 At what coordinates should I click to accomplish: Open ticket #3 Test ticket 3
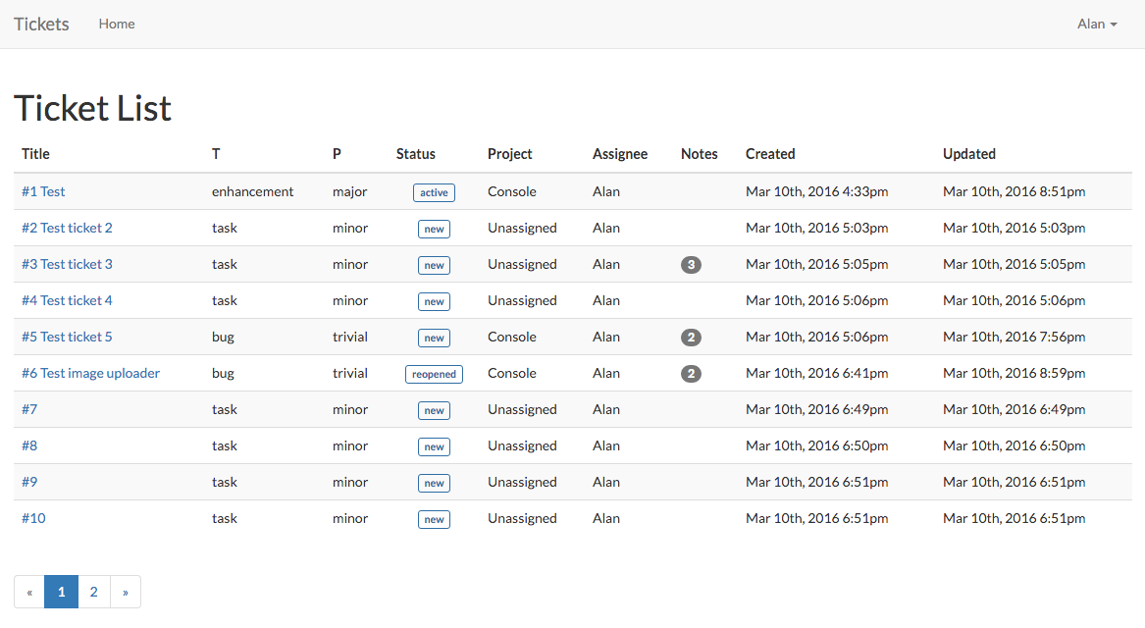coord(67,264)
